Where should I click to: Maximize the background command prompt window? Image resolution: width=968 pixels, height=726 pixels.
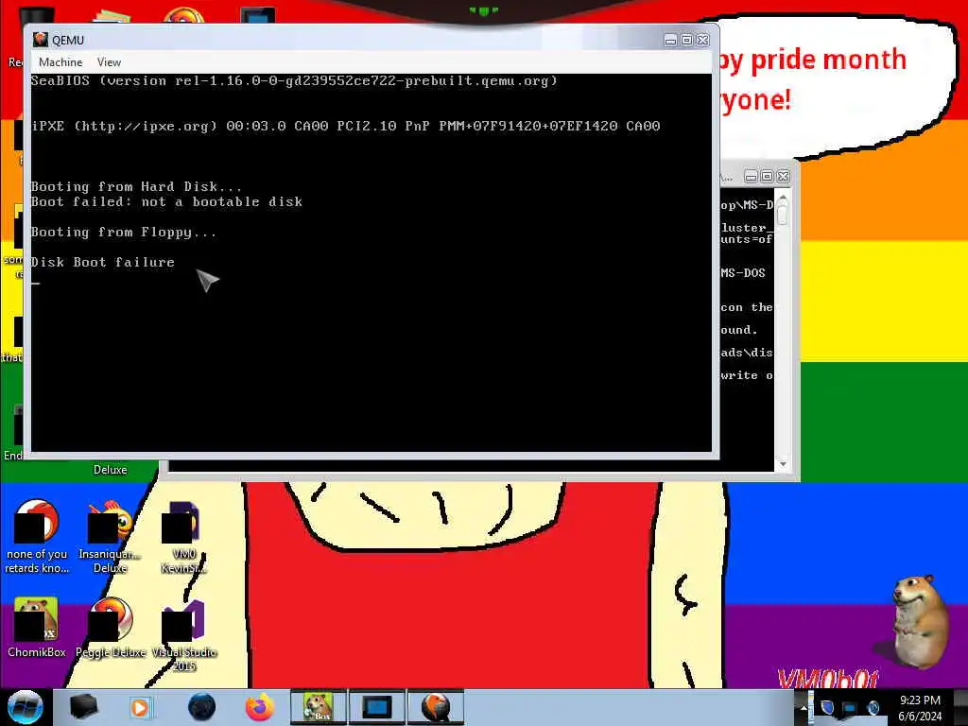pos(767,177)
